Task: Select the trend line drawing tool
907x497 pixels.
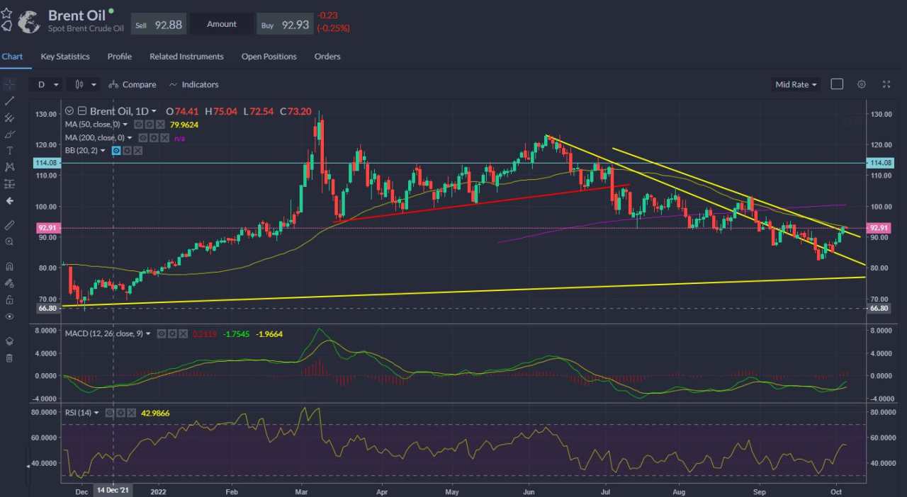Action: pos(9,101)
